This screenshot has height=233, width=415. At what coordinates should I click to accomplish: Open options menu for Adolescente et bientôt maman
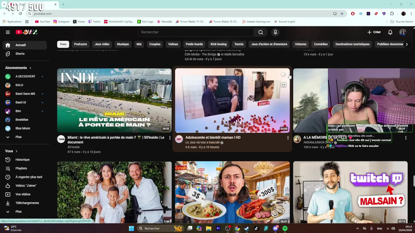[288, 138]
